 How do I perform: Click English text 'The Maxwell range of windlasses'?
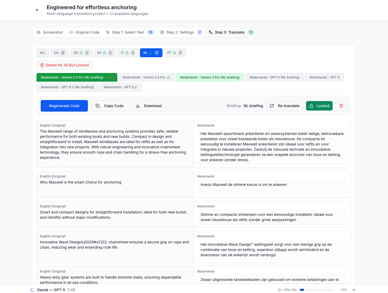pos(113,144)
